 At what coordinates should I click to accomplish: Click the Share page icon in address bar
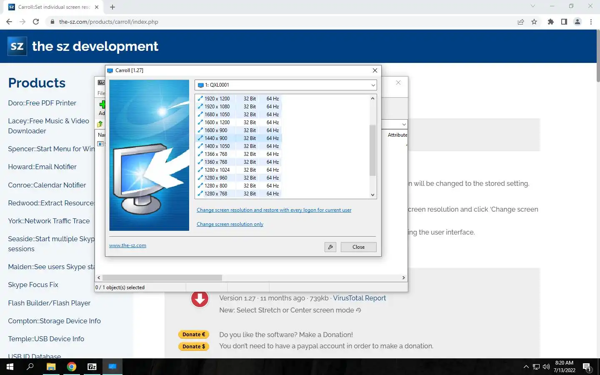point(521,22)
